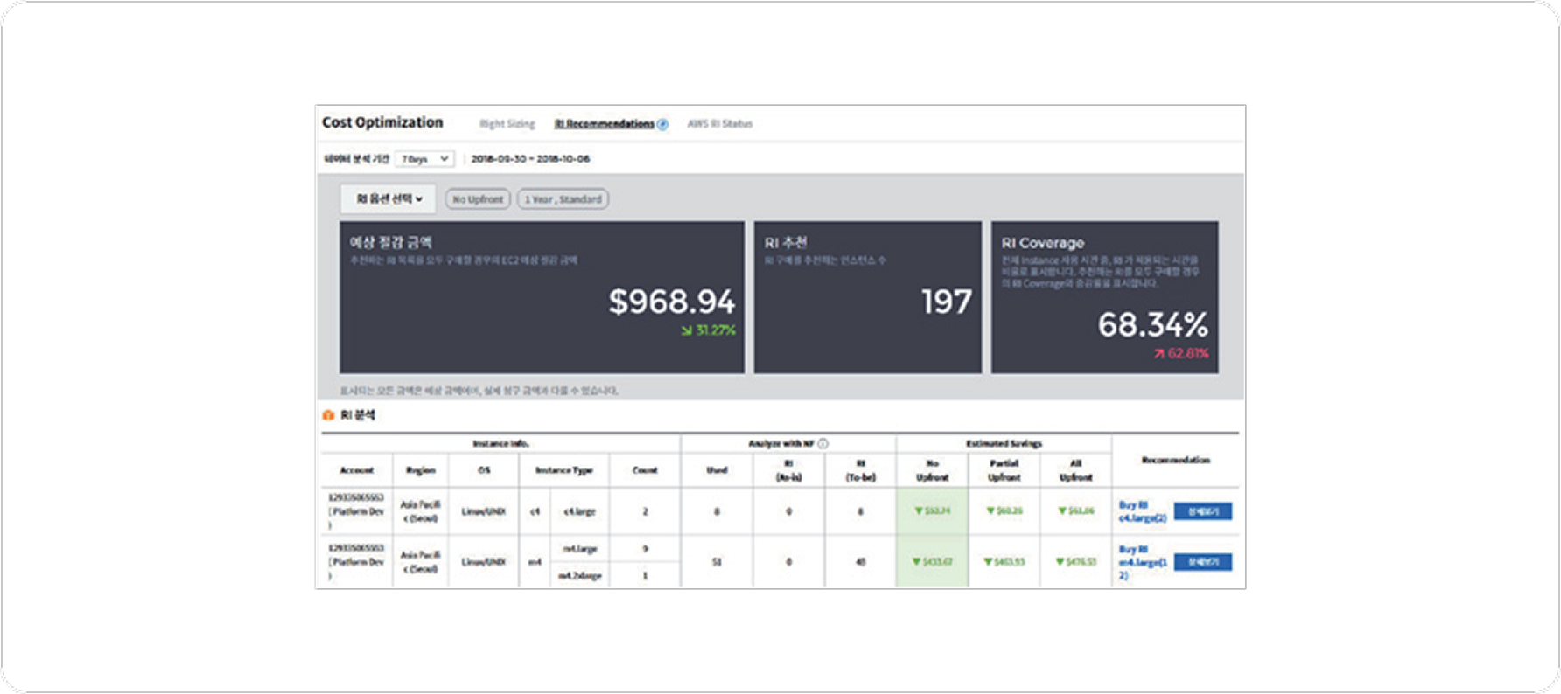The height and width of the screenshot is (694, 1561).
Task: Click the red up-arrow 62.81% indicator
Action: coord(1180,354)
